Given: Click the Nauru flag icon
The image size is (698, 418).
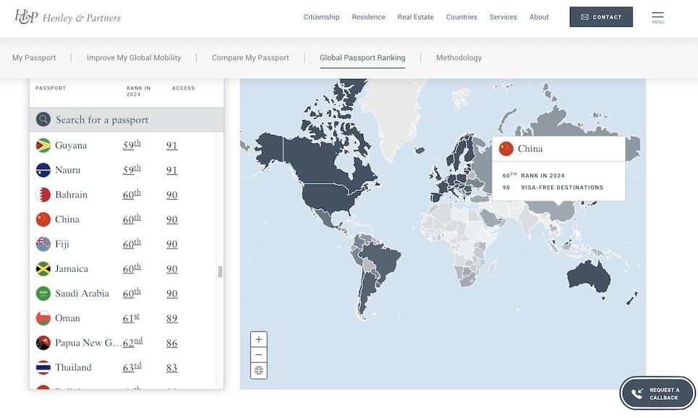Looking at the screenshot, I should pyautogui.click(x=43, y=170).
